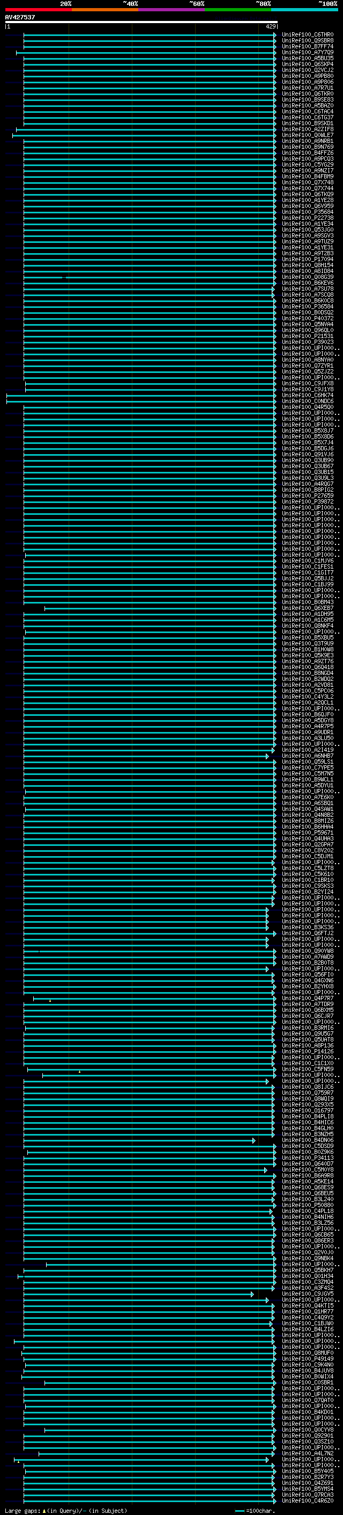The image size is (343, 1515).
Task: Select the alignment bar for UniRef100_A2ZIF8
Action: click(x=146, y=130)
